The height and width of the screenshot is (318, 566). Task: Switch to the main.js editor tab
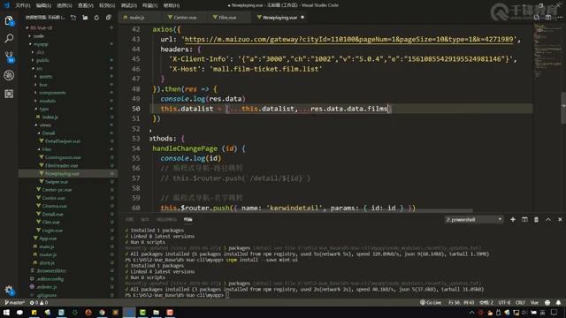[137, 18]
